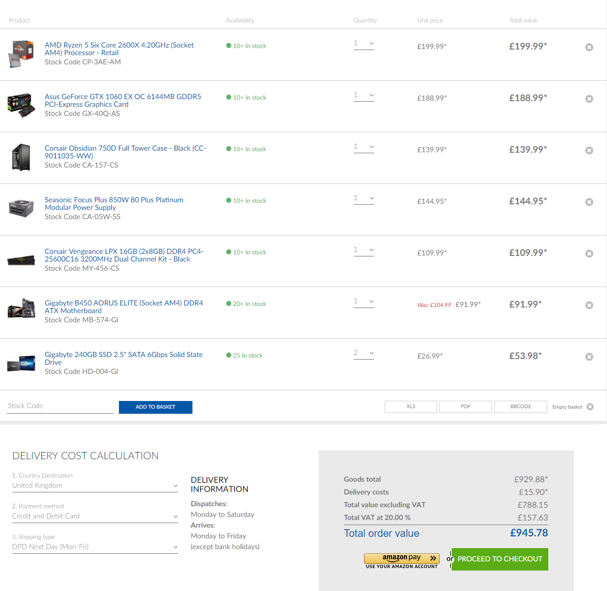Click the £199.99 total value for Ryzen
607x591 pixels.
[528, 46]
